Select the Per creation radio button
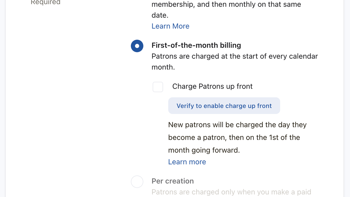Viewport: 350px width, 197px height. point(137,182)
